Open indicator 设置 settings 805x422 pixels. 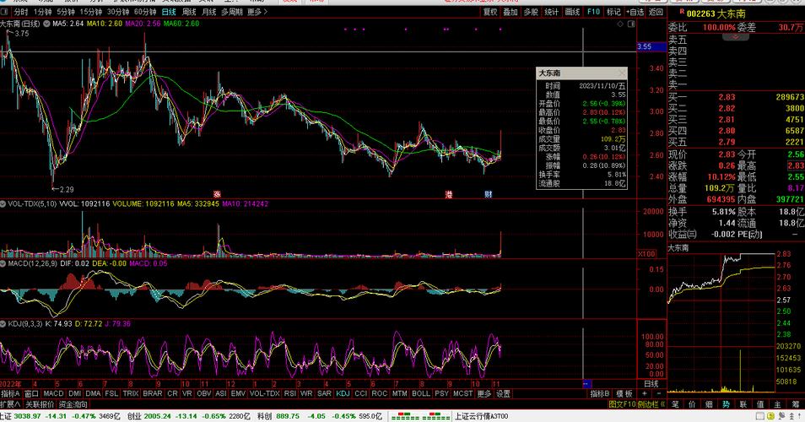click(503, 394)
